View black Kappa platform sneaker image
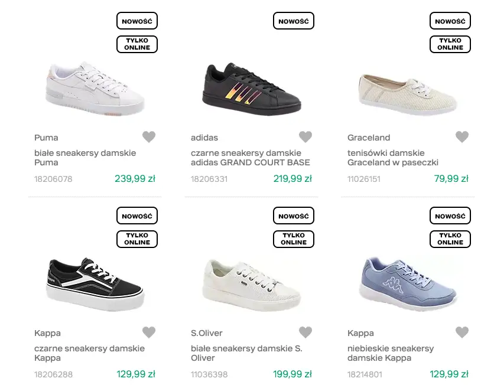Viewport: 494px width, 385px height. click(x=95, y=285)
